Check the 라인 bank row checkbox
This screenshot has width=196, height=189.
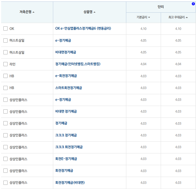(5, 64)
